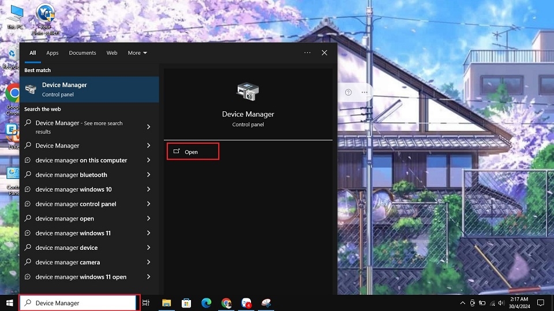This screenshot has width=554, height=311.
Task: Select This PC desktop icon
Action: coord(15,17)
